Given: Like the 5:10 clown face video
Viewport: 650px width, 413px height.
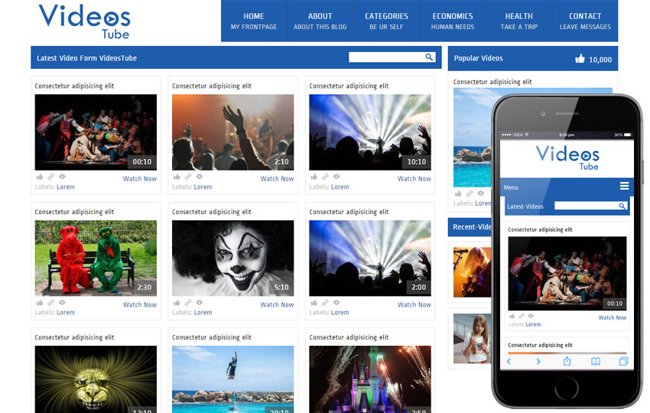Looking at the screenshot, I should click(177, 303).
